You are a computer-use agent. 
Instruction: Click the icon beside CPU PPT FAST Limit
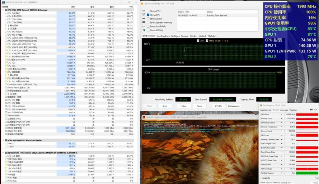6,106
